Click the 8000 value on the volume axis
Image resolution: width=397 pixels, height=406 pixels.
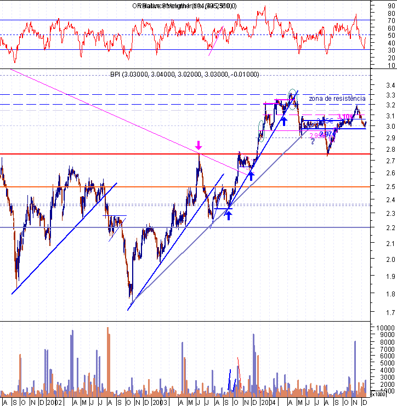pyautogui.click(x=387, y=342)
